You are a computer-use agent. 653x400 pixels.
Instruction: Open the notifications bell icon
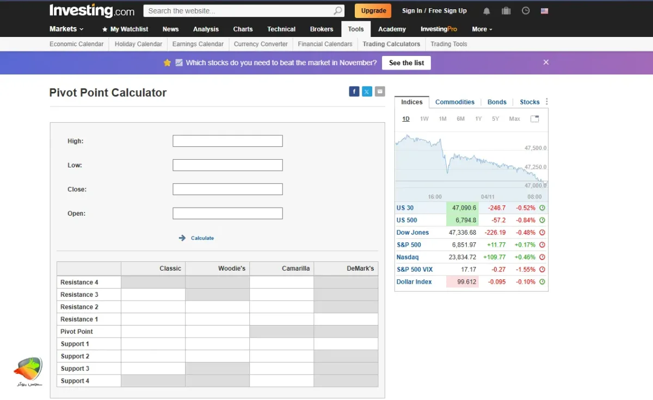486,11
